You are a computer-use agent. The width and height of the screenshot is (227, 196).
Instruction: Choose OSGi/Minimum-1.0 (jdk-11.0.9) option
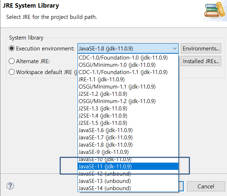coord(128,65)
